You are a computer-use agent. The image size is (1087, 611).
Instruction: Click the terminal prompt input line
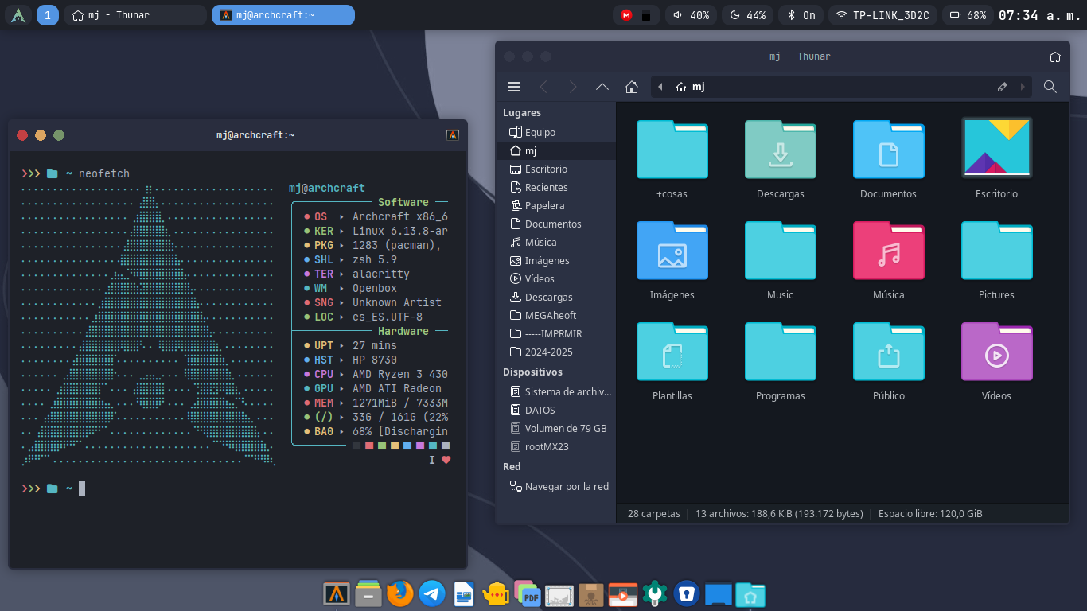237,488
